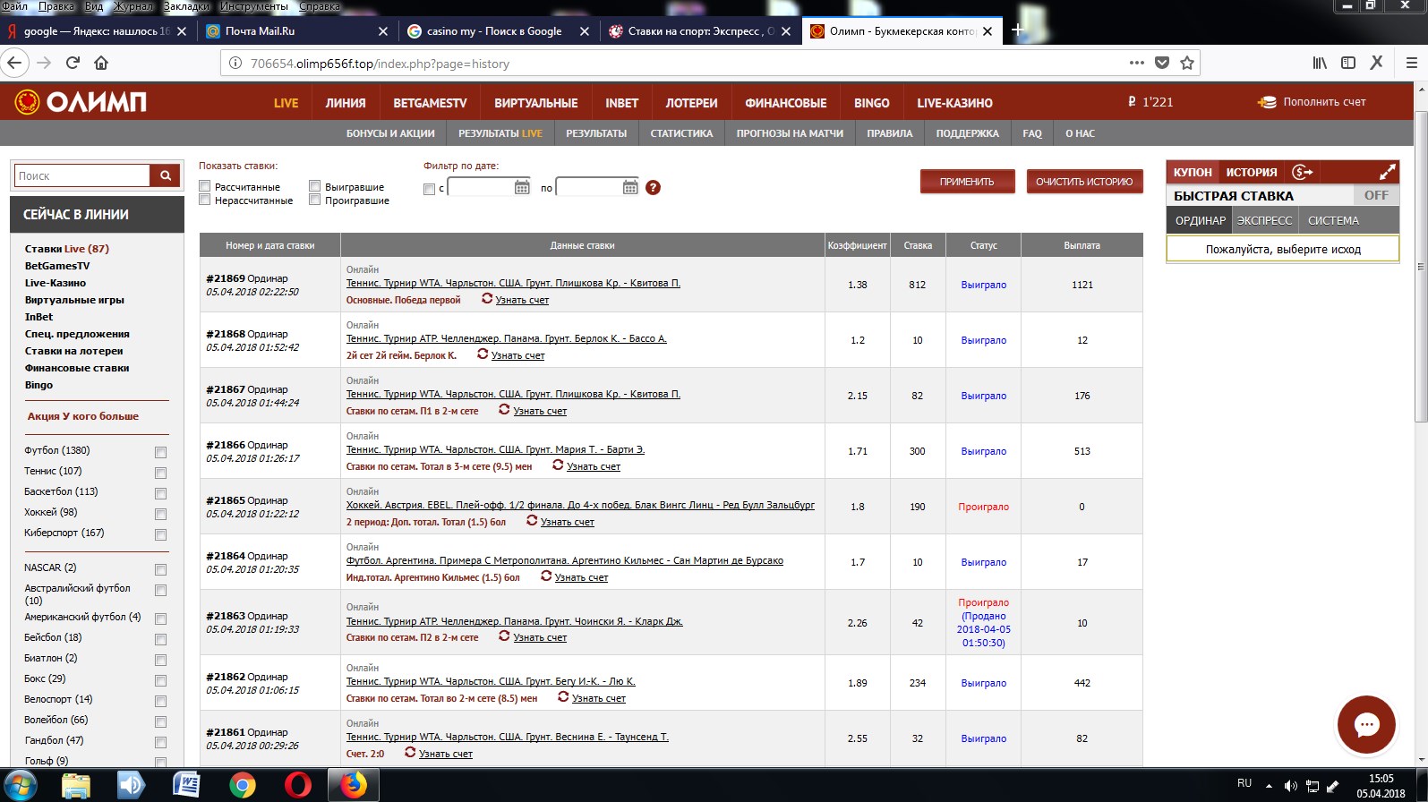Check the Рассчитанные filter
The image size is (1428, 802).
point(205,187)
